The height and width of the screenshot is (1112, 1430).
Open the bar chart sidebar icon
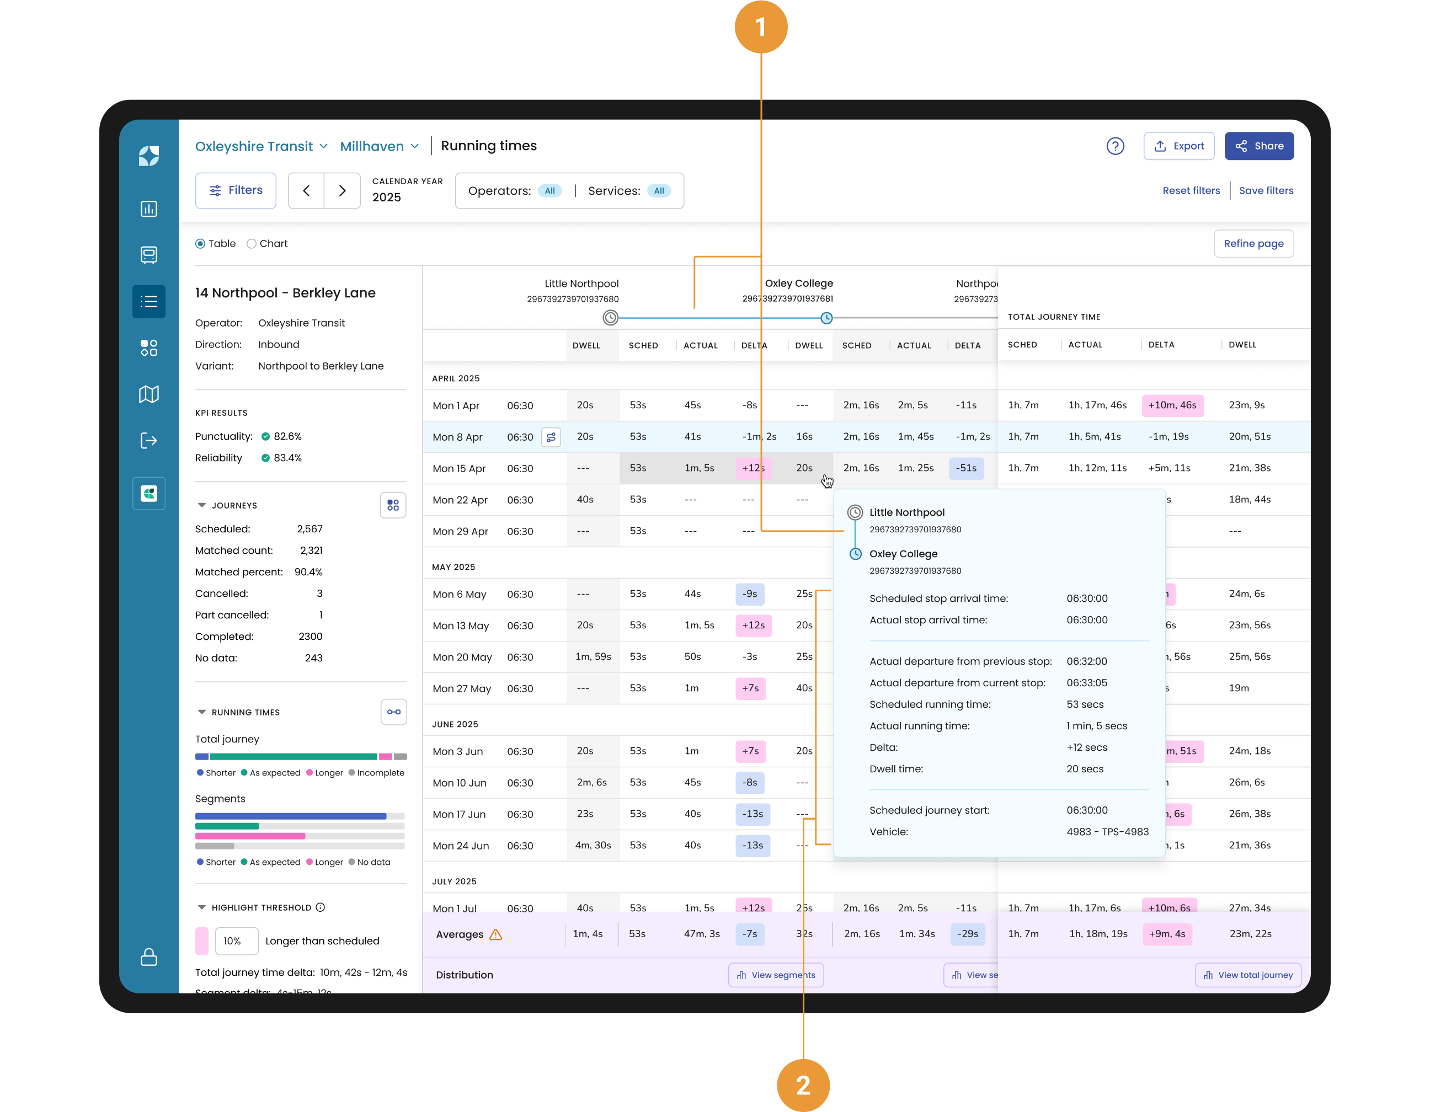pyautogui.click(x=148, y=209)
